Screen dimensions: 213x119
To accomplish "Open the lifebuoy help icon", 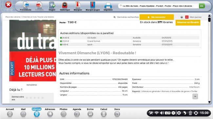I will pyautogui.click(x=196, y=113).
